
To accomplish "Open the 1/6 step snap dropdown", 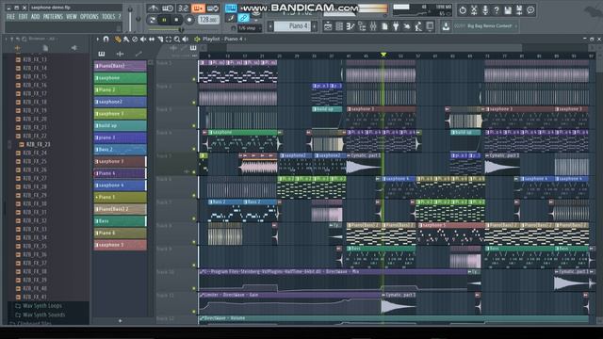I will (x=249, y=28).
